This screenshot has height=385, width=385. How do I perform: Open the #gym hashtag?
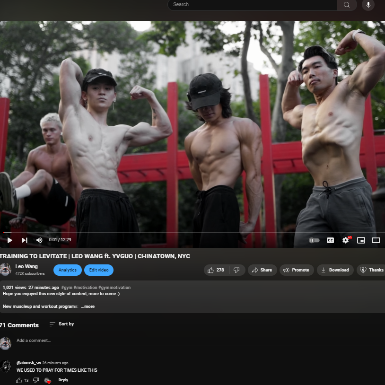tap(67, 288)
